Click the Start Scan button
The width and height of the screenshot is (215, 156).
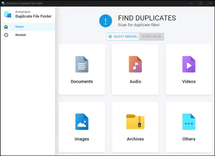click(151, 37)
